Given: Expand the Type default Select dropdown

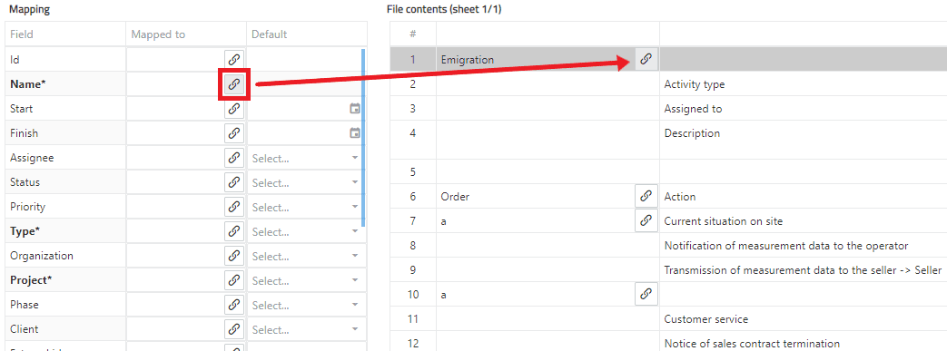Looking at the screenshot, I should (306, 232).
